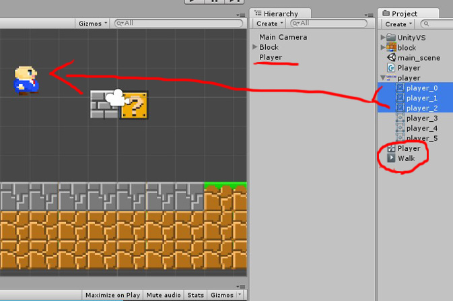
Task: Click the main_scene Unity scene icon
Action: click(391, 57)
